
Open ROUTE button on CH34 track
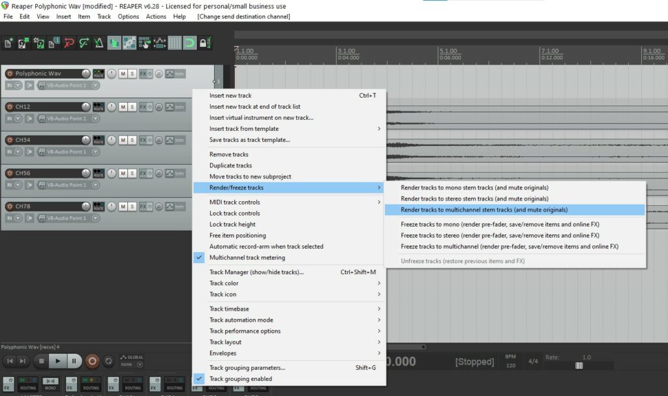pos(99,140)
